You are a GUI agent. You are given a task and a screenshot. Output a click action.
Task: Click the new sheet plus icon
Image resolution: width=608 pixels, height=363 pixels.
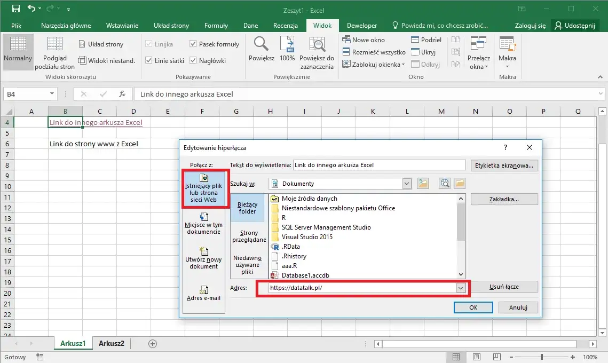pyautogui.click(x=153, y=344)
